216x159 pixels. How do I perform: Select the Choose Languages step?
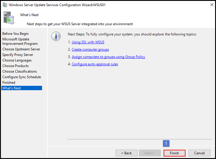coord(17,60)
